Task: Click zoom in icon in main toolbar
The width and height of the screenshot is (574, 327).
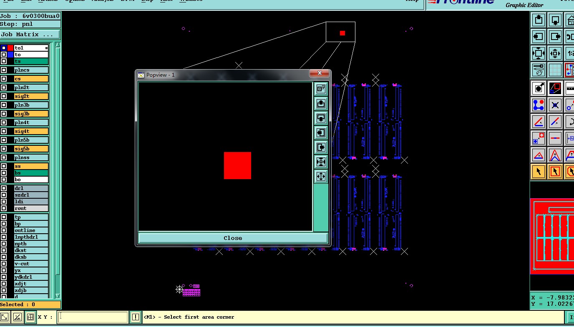Action: (539, 53)
